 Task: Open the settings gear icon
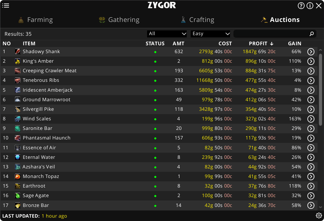pos(319,216)
